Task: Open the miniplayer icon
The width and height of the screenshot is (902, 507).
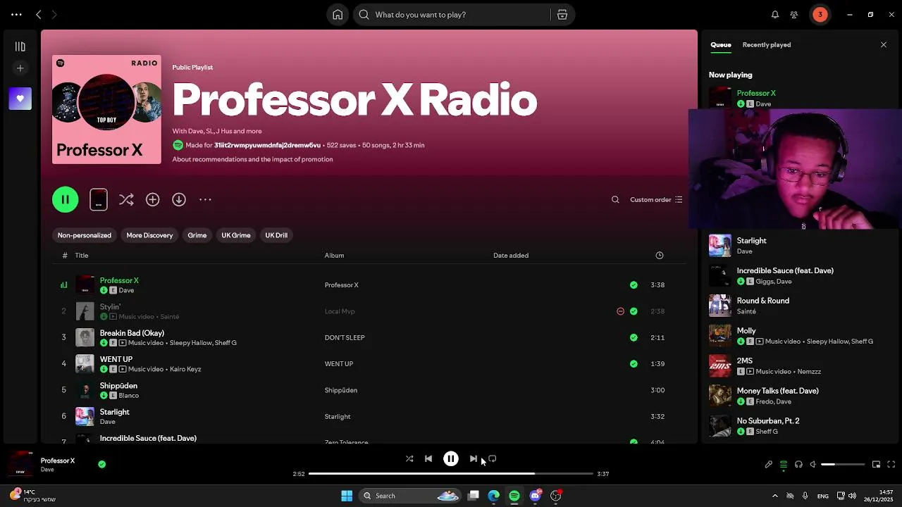Action: (x=876, y=464)
